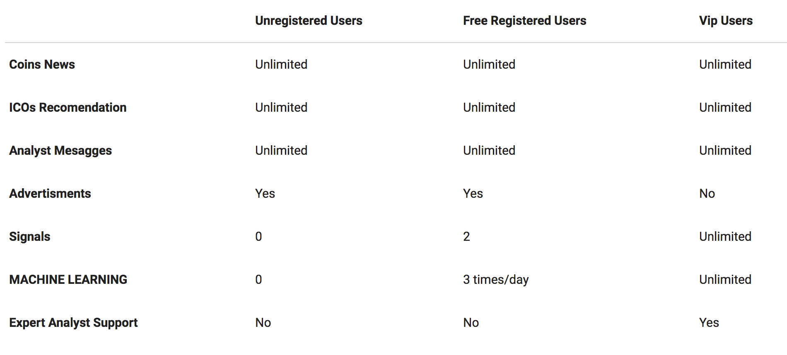This screenshot has height=355, width=787.
Task: Click the Free Registered Users column header
Action: coord(524,21)
